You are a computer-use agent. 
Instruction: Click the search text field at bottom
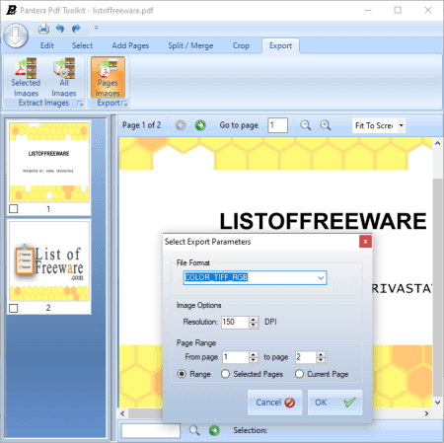click(151, 430)
